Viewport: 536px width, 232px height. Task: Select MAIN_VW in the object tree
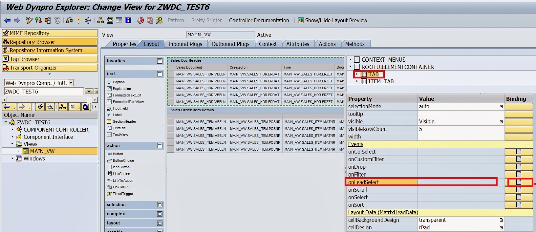pyautogui.click(x=42, y=151)
